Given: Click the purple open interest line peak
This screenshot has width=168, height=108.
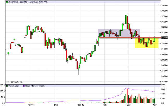Looking at the screenshot, I should 126,88.
